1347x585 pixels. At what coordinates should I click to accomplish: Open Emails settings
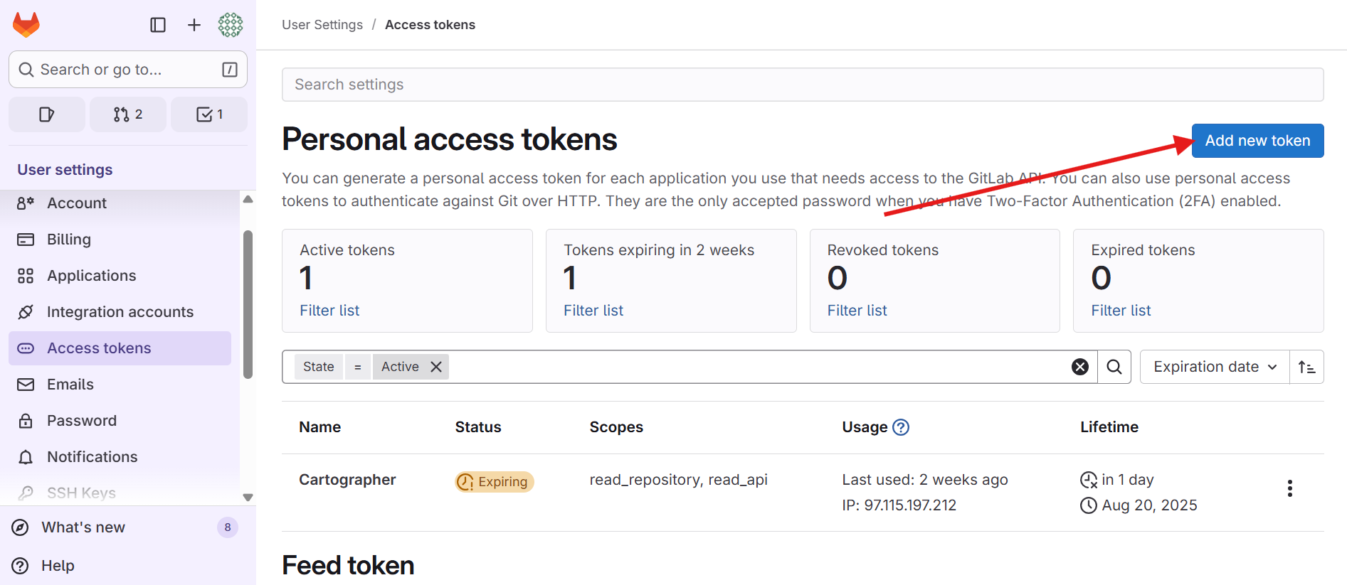coord(120,385)
